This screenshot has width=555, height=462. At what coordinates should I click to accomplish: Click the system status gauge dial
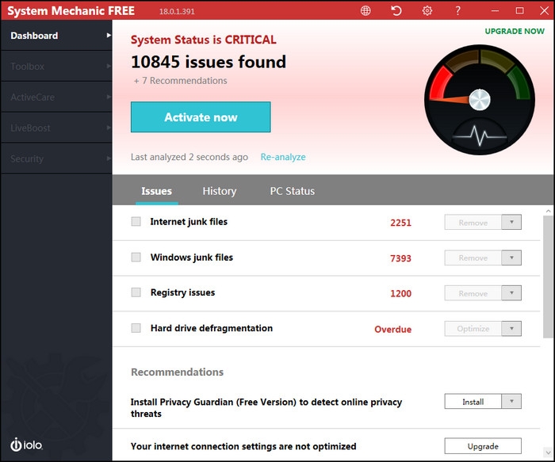(480, 100)
